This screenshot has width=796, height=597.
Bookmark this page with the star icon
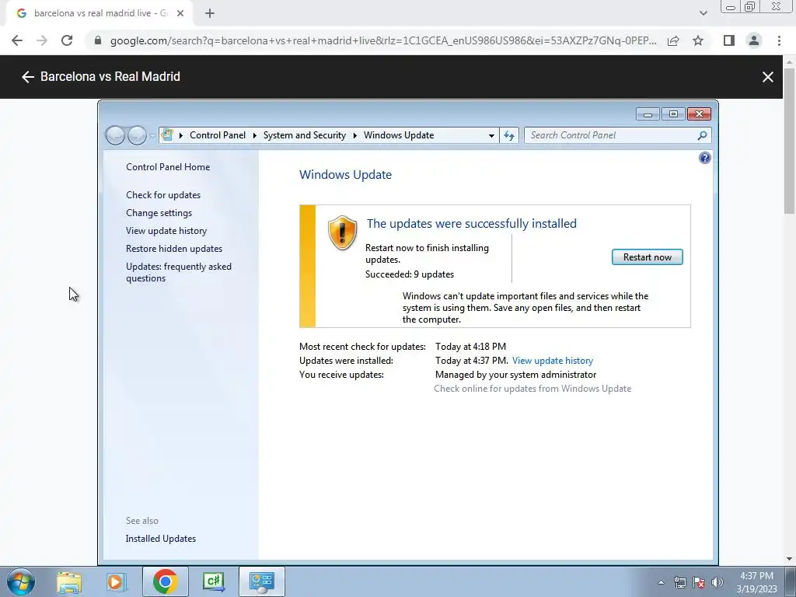click(698, 40)
